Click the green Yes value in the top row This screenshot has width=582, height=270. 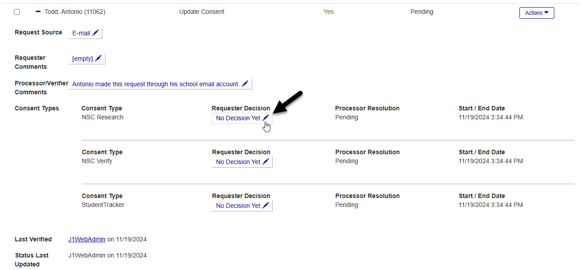coord(329,12)
